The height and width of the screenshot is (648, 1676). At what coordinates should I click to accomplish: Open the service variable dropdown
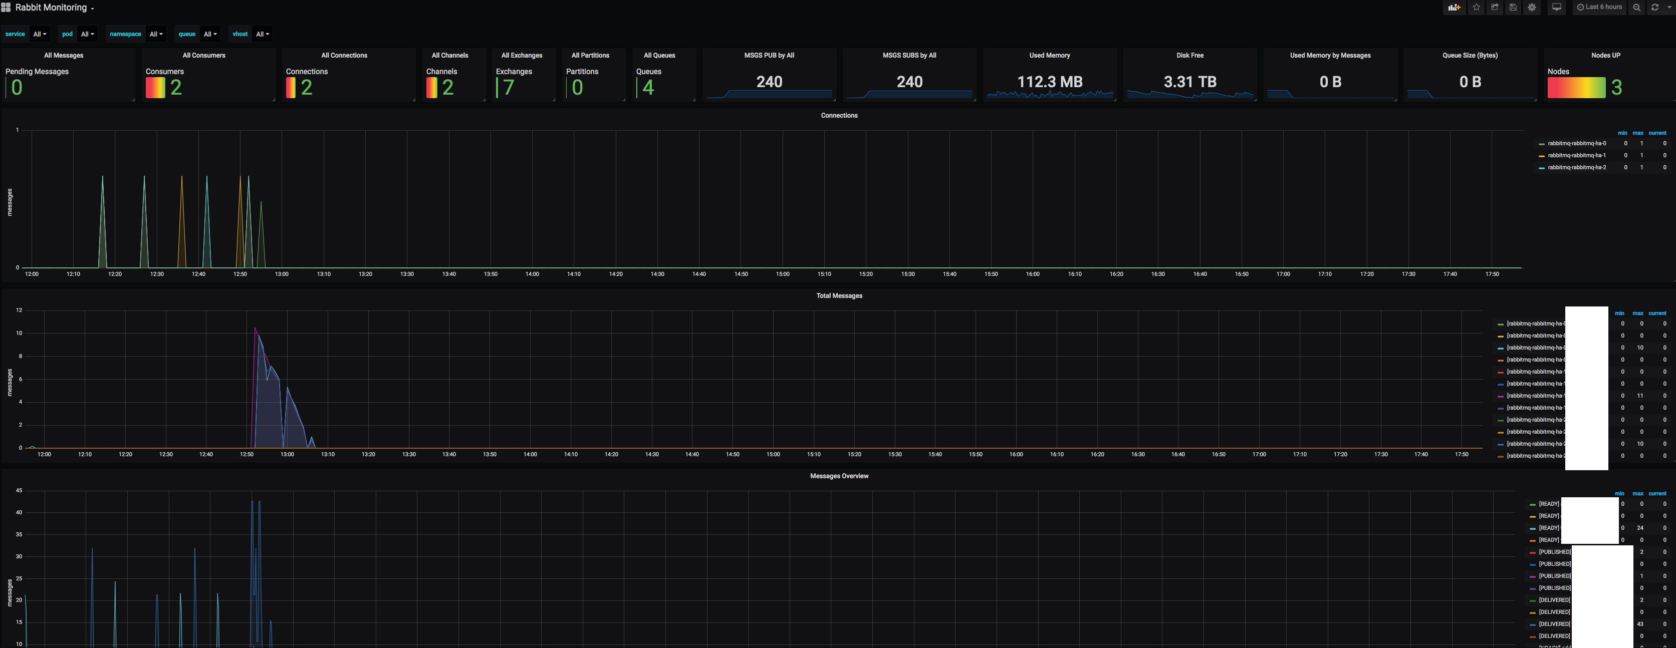40,34
